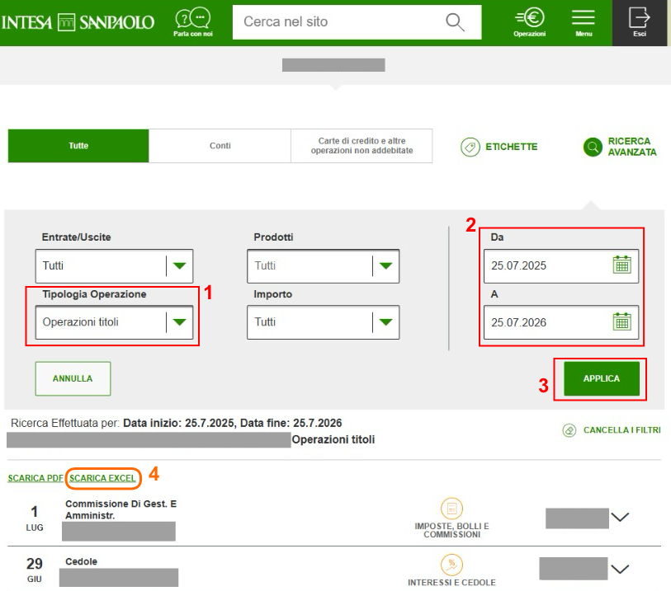
Task: Click the RICERCA AVANZATA label
Action: point(632,147)
